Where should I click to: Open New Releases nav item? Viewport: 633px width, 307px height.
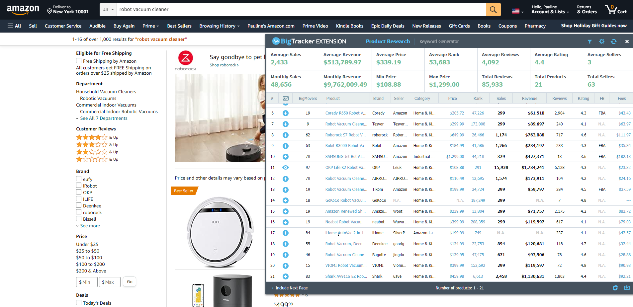tap(426, 26)
